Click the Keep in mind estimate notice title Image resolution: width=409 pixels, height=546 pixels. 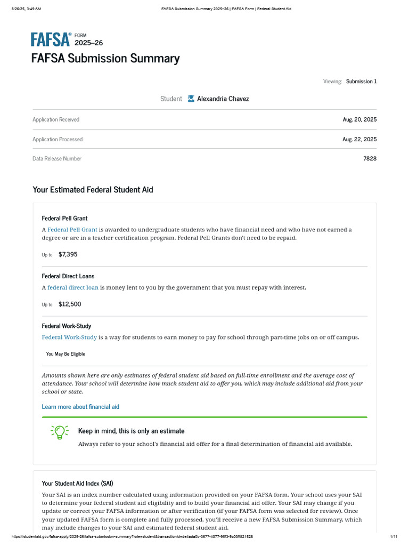[x=131, y=431]
